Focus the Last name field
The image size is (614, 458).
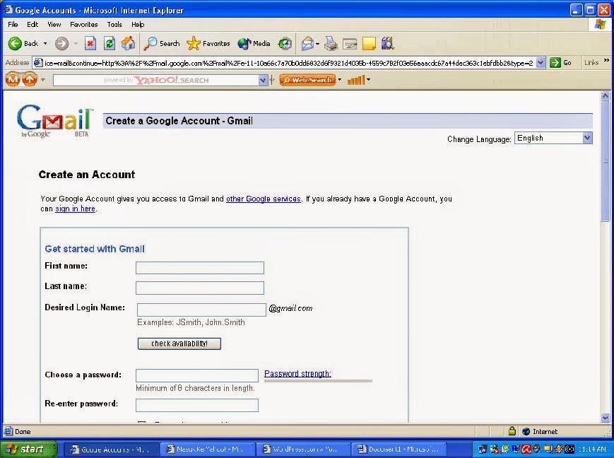tap(200, 288)
